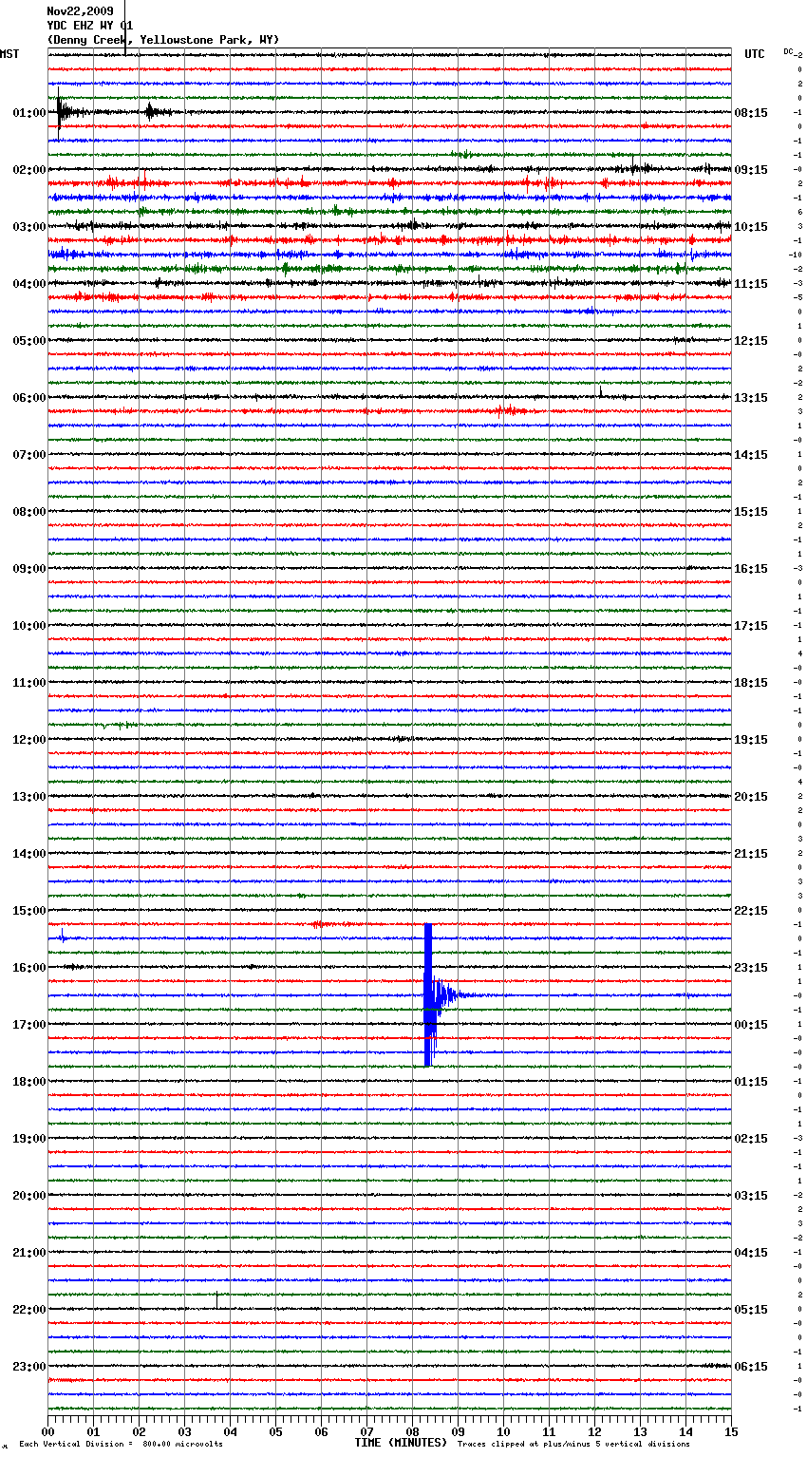Screen dimensions: 807x1457
Task: Select the 09:15 UTC time label
Action: 751,170
